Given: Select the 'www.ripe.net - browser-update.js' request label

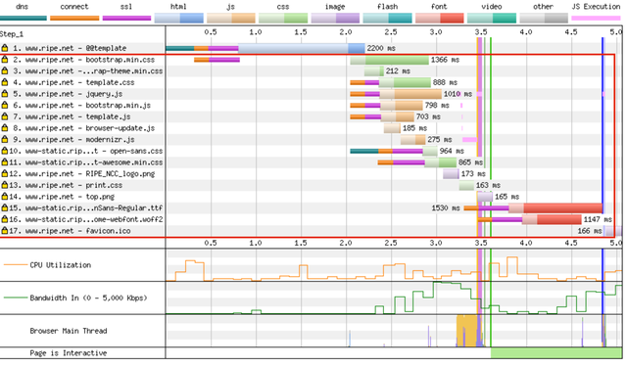Looking at the screenshot, I should point(90,128).
